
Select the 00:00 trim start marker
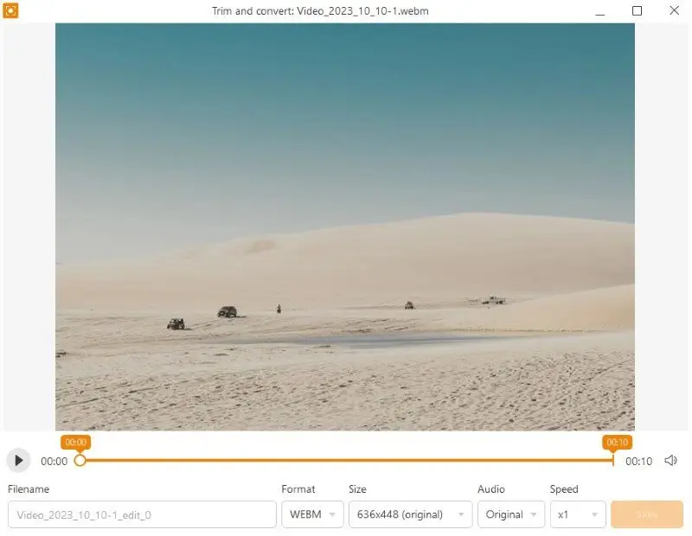(x=76, y=442)
